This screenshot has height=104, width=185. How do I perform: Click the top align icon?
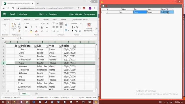coord(53,24)
